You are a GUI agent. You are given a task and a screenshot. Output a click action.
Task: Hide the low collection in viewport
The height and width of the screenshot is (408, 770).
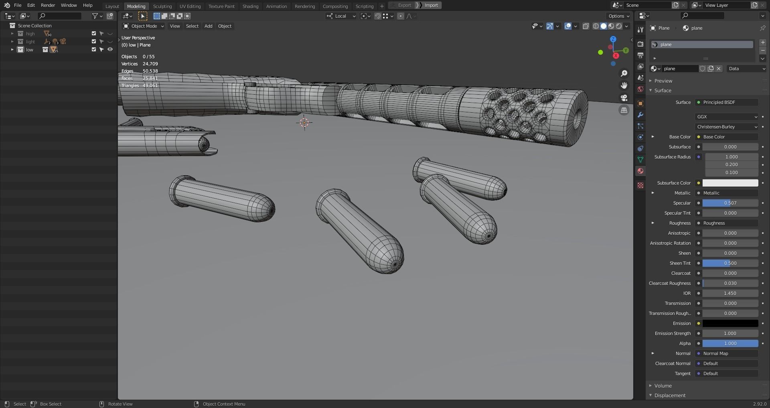coord(110,50)
